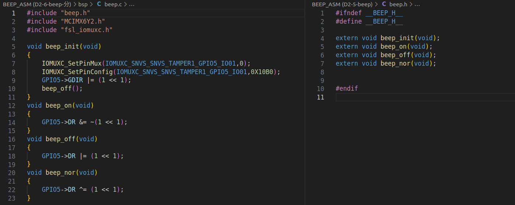Click line number 10 in beep.h gutter
This screenshot has height=205, width=515.
point(320,88)
